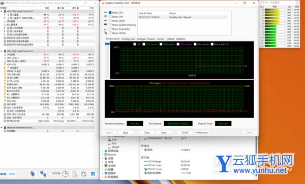Click HWiNFO shrink-columns arrows icon
This screenshot has height=184, width=305.
(x=12, y=174)
